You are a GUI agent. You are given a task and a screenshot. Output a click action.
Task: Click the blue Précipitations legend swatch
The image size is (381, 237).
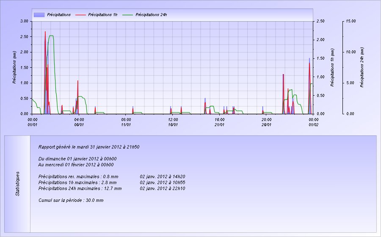click(x=39, y=15)
